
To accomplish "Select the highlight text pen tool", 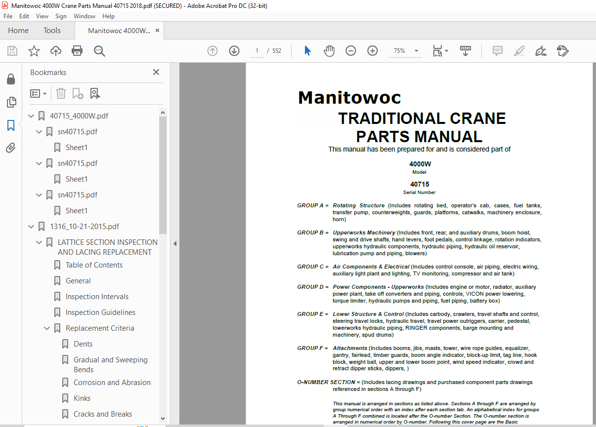I will pos(519,51).
